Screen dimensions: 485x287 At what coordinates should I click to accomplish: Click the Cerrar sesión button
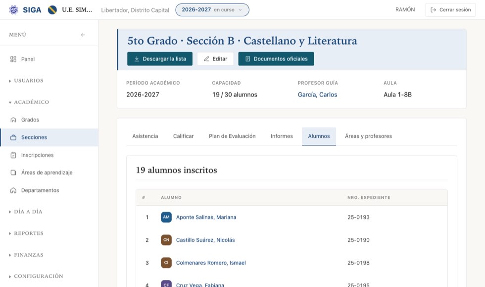(450, 10)
